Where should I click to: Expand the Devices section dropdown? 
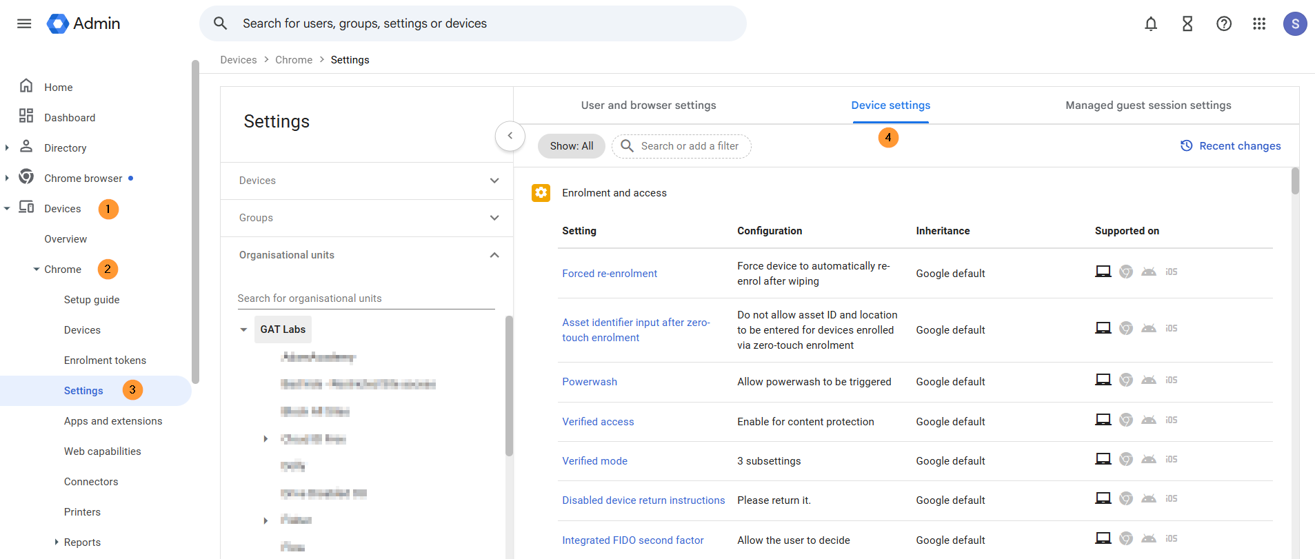[x=494, y=181]
